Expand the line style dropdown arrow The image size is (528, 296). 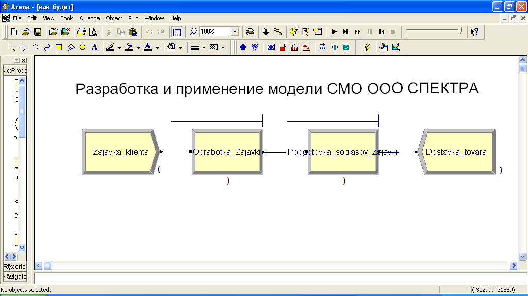coord(204,48)
